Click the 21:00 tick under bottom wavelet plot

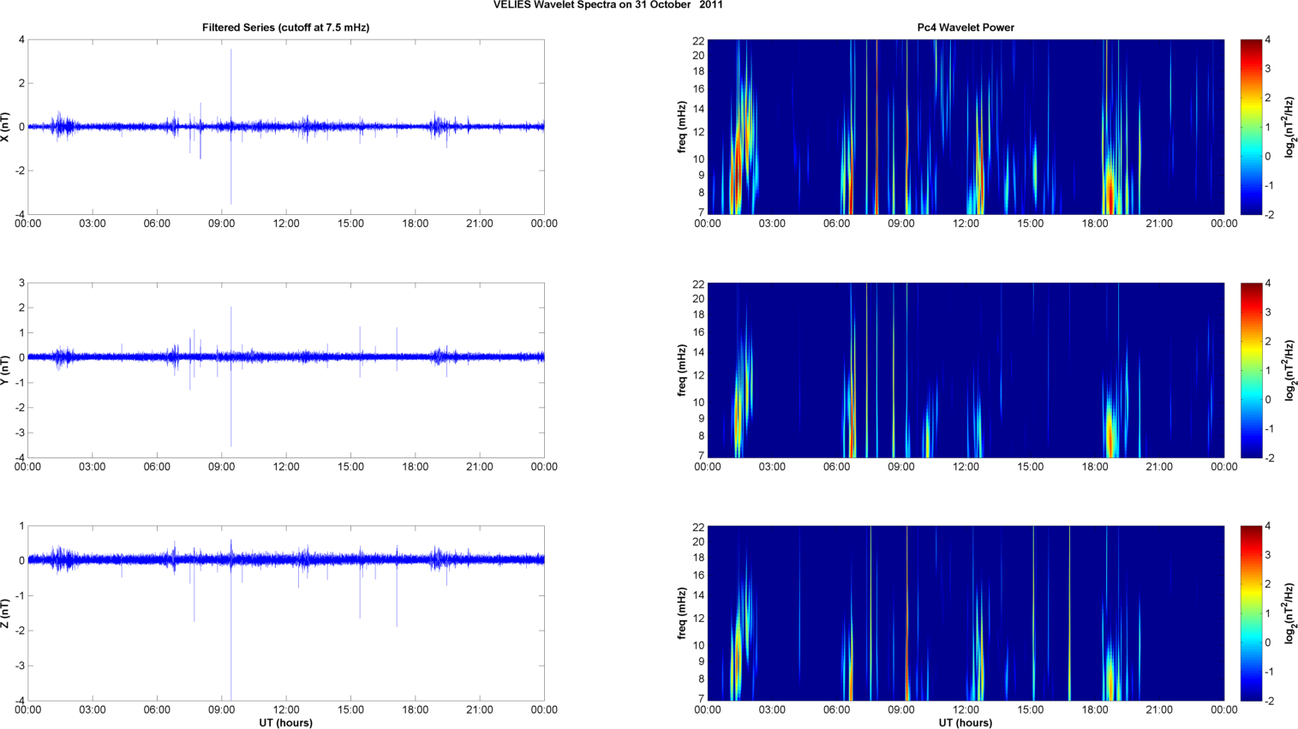pyautogui.click(x=1159, y=709)
